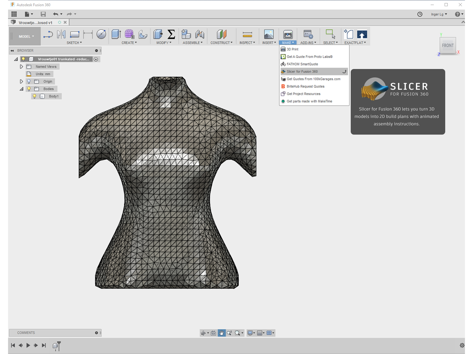Close the Vrouwtje...losed v1 document tab
Screen dimensions: 473x354
click(x=65, y=22)
